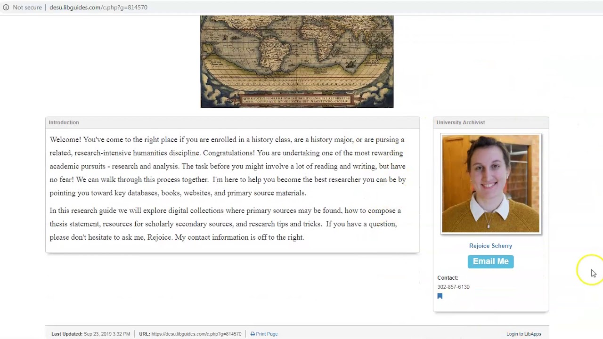Click the address bar URL text
The image size is (603, 339).
(98, 8)
